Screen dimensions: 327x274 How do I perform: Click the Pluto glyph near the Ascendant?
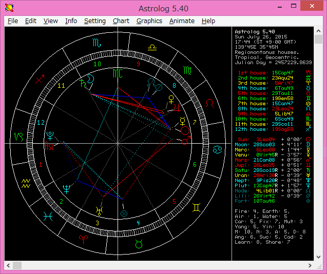(50, 136)
